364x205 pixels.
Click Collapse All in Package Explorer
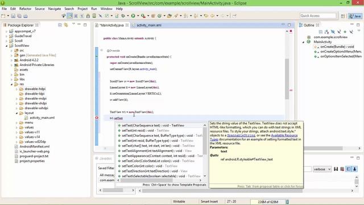pyautogui.click(x=60, y=25)
